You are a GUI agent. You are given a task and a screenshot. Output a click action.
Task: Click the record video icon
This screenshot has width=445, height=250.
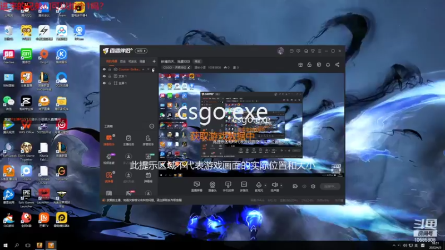pyautogui.click(x=295, y=186)
